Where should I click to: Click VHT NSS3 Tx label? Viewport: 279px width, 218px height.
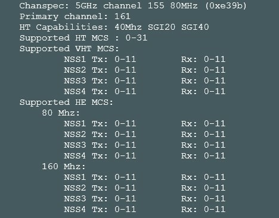[x=86, y=81]
